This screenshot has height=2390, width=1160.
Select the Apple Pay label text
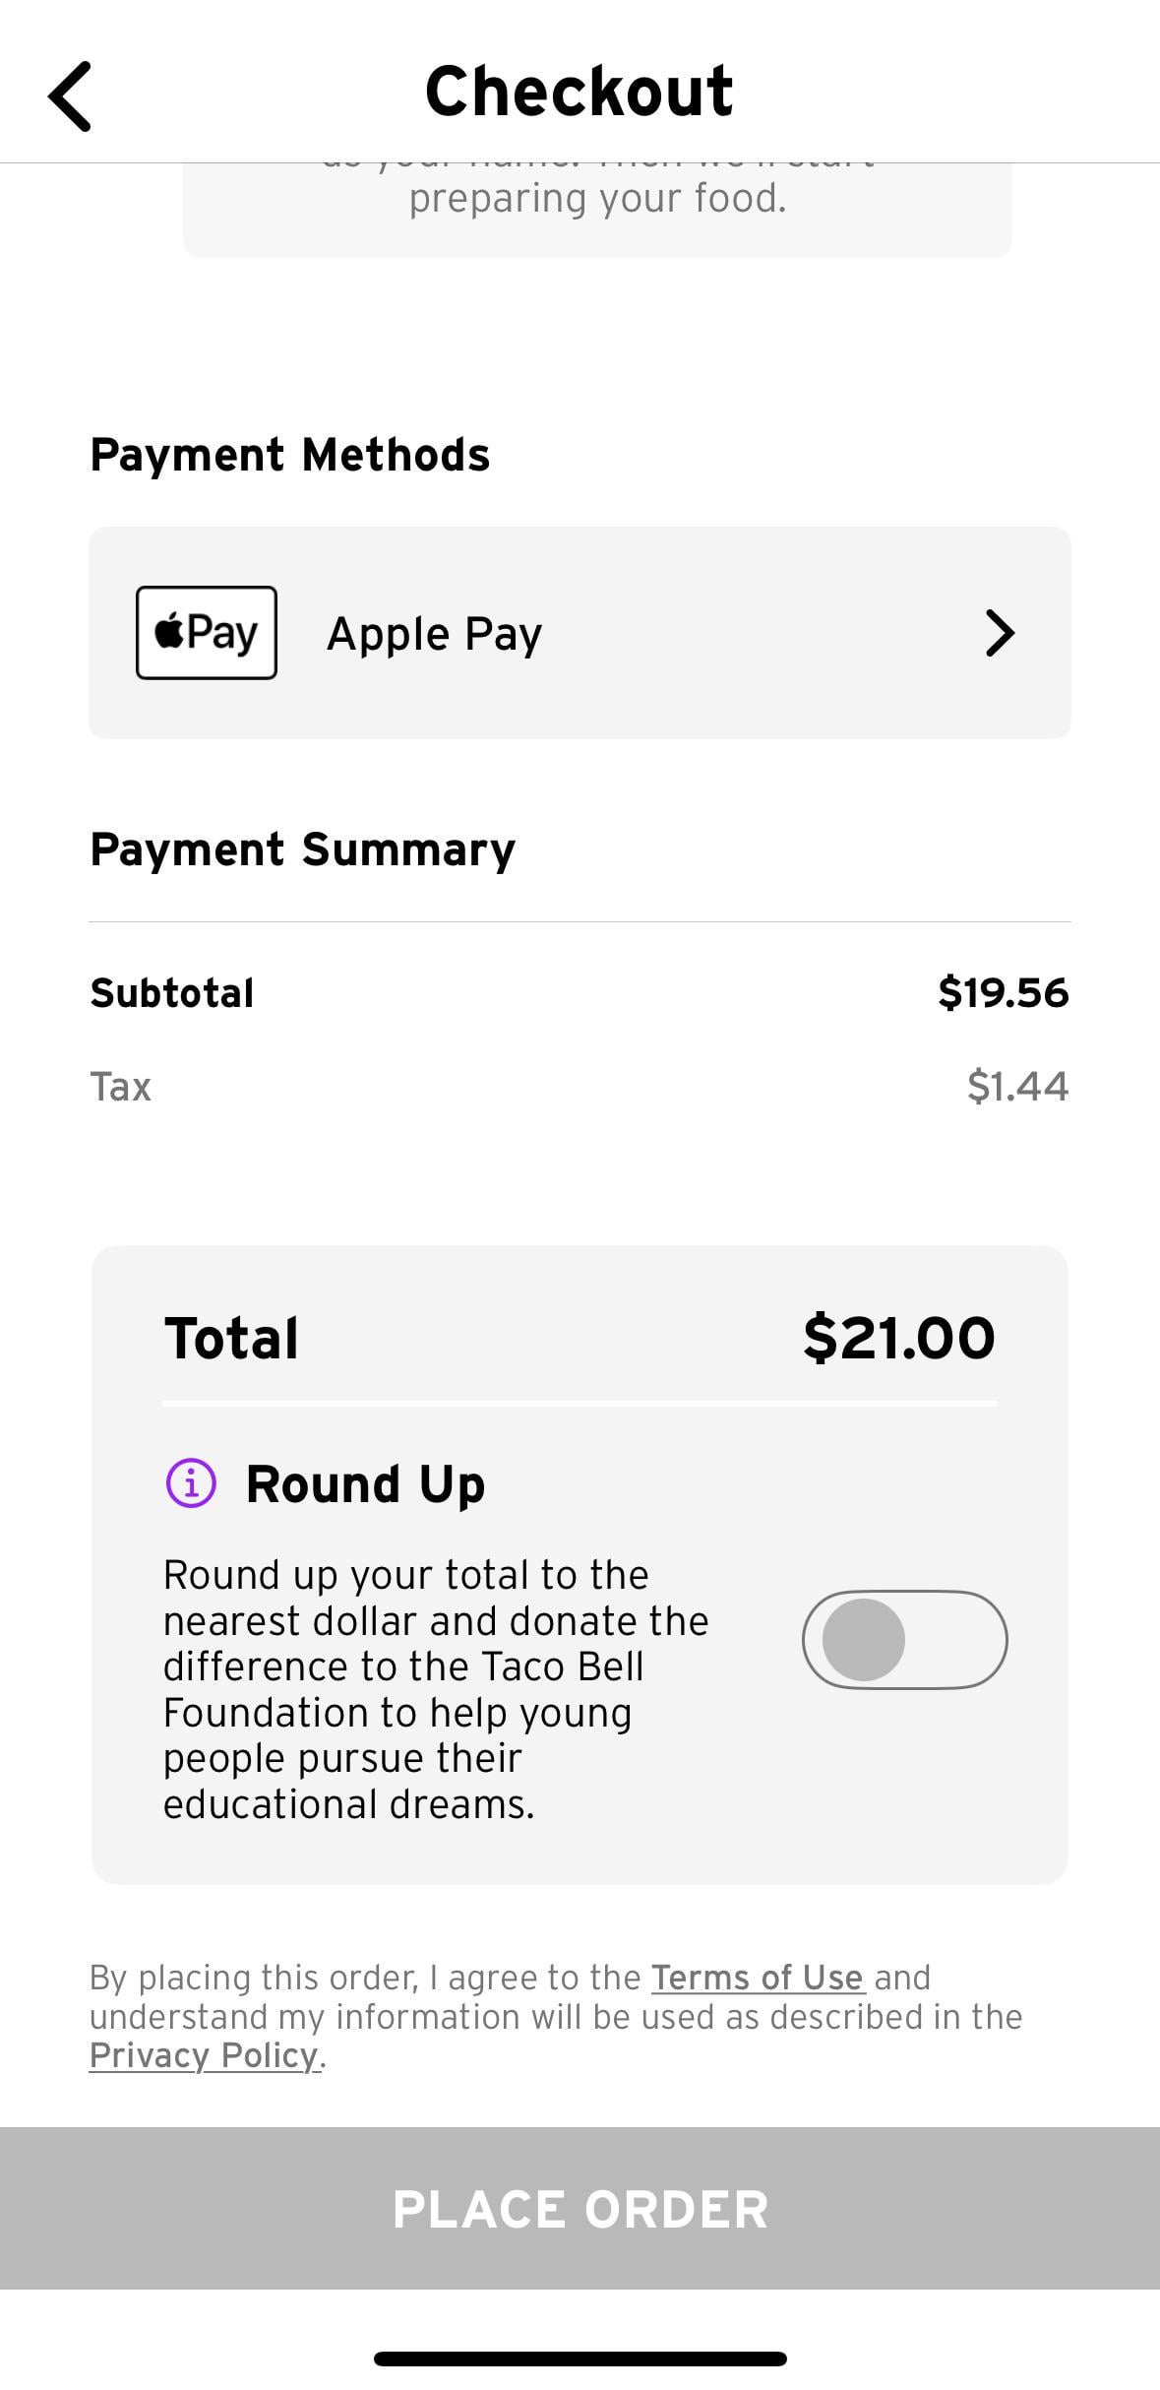point(434,634)
